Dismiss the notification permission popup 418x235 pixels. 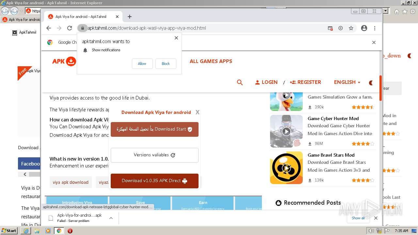pyautogui.click(x=176, y=38)
